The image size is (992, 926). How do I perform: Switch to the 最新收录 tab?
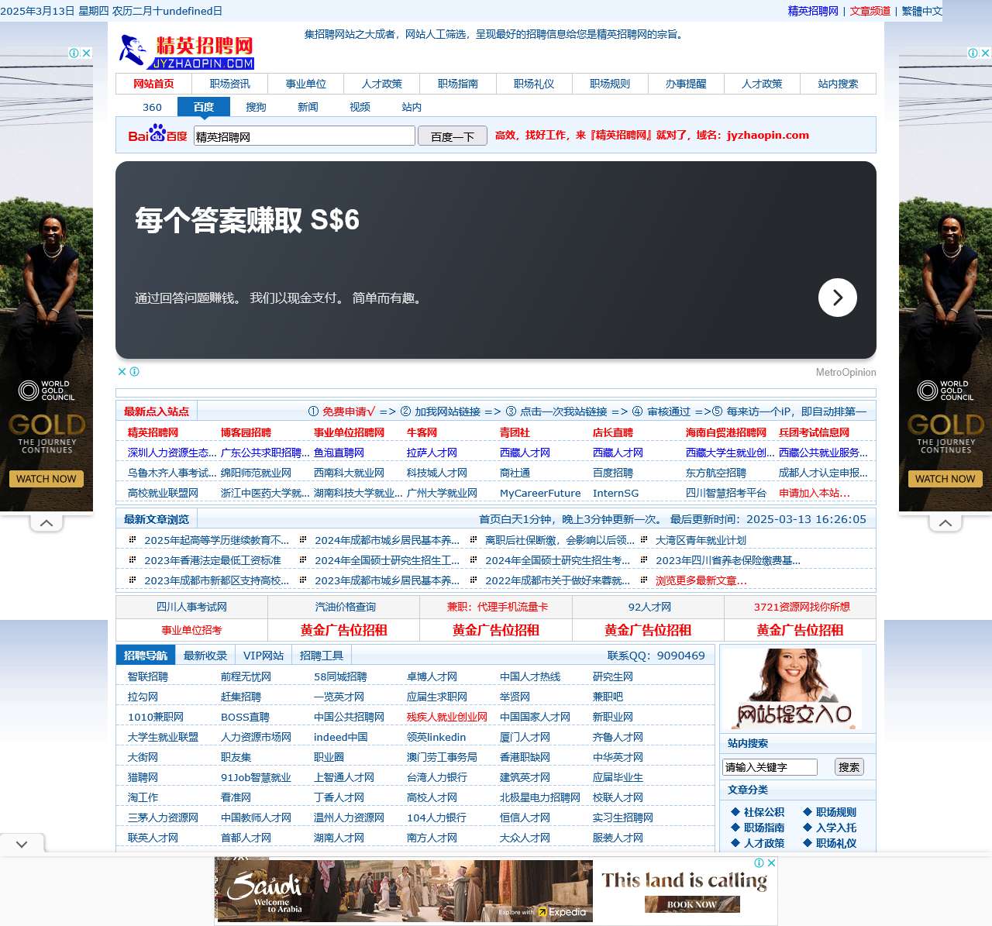pyautogui.click(x=205, y=656)
